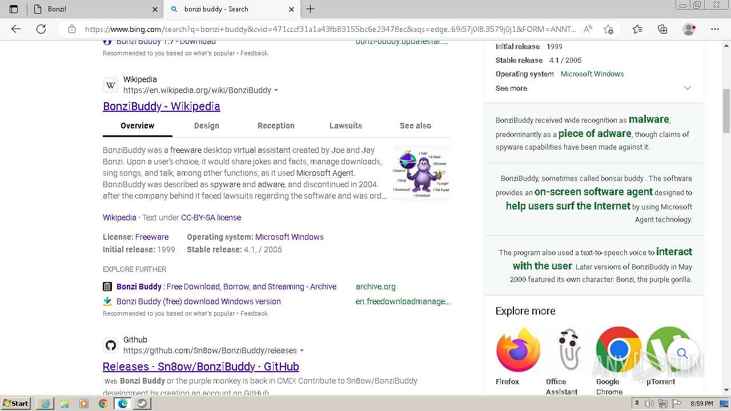Open Edge Settings and more menu
This screenshot has height=411, width=731.
tap(715, 29)
